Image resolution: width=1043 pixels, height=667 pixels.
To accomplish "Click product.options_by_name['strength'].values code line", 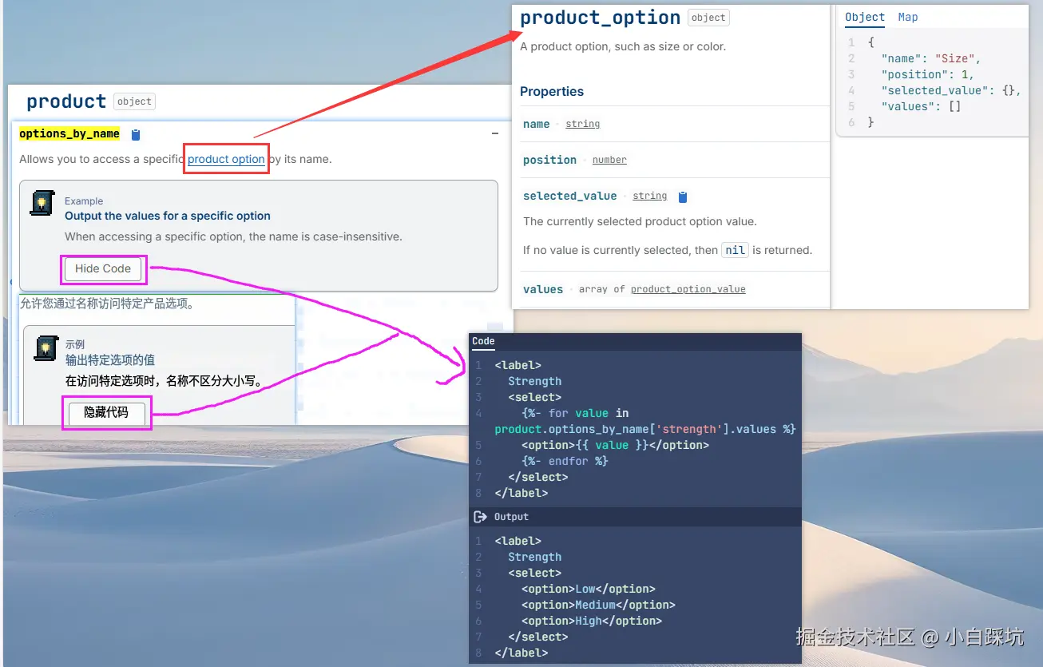I will (x=645, y=429).
